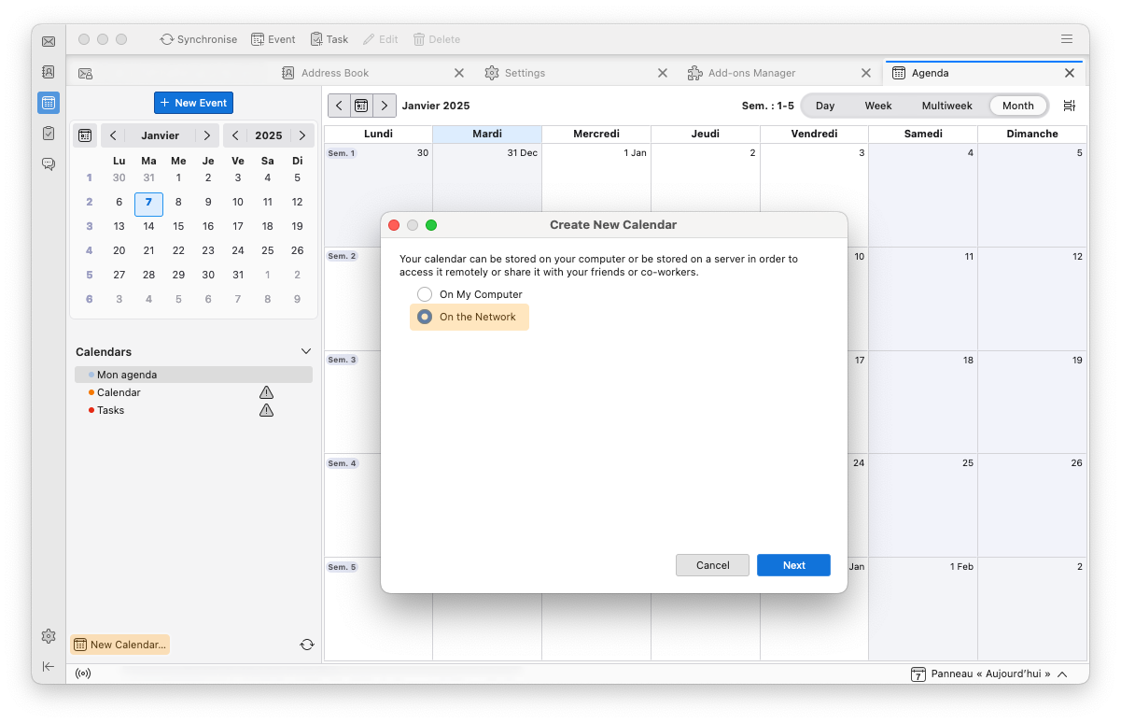Open the Mail view in the sidebar
Viewport: 1121px width, 723px height.
(48, 40)
